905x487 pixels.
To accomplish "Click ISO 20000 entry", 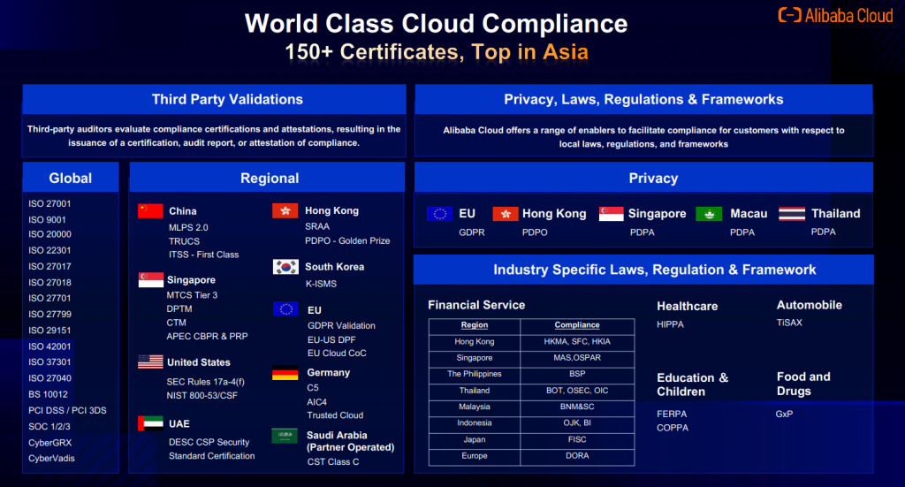I will coord(49,234).
